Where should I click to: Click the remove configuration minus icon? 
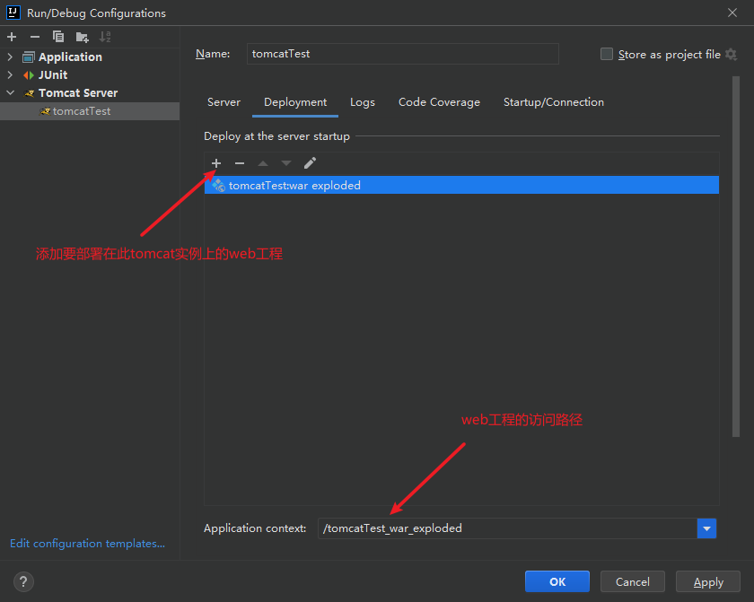35,37
